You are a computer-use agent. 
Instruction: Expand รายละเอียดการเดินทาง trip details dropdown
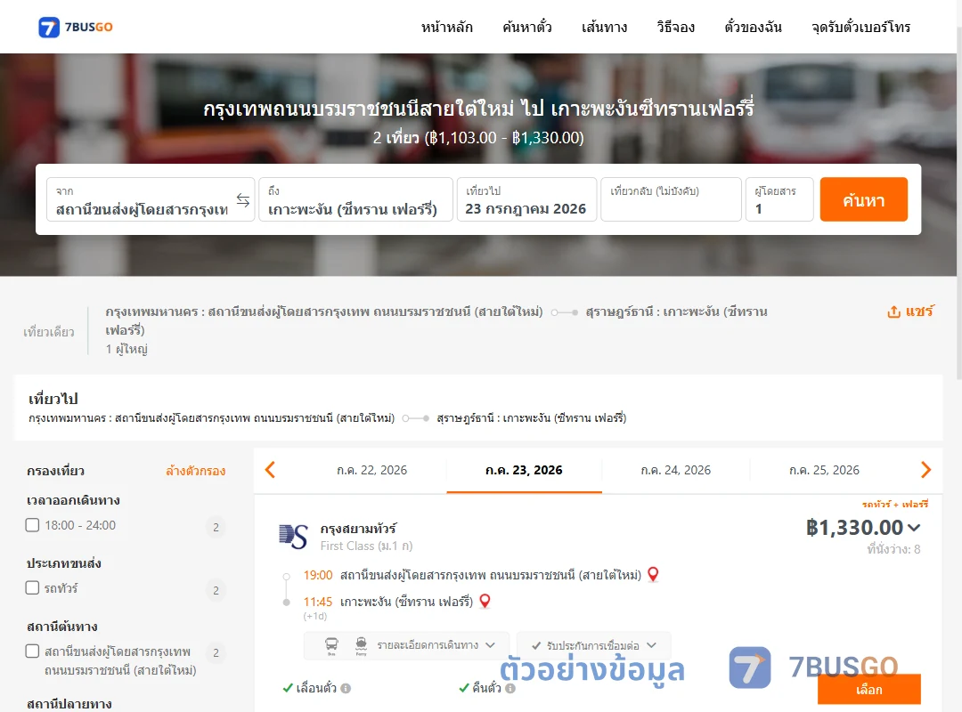coord(406,645)
